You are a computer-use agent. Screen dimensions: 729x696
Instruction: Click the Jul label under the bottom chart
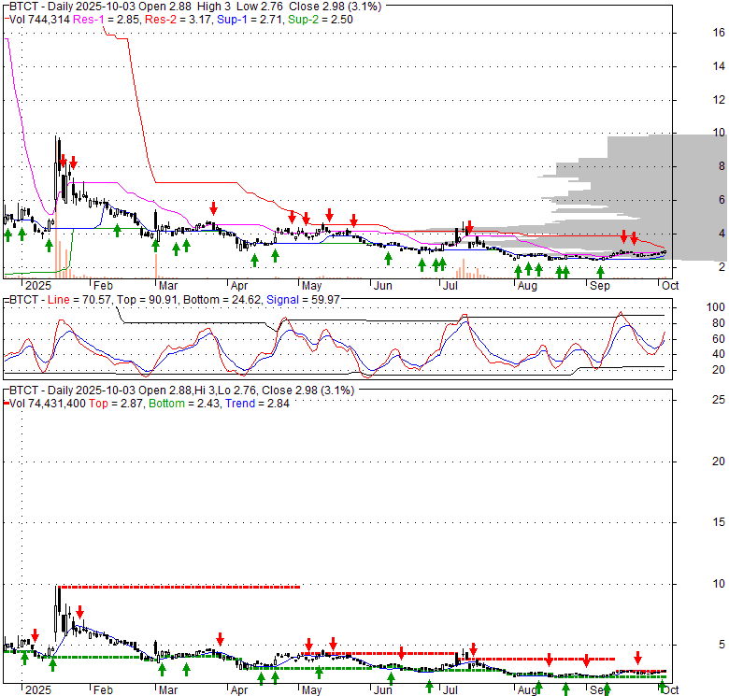(450, 690)
